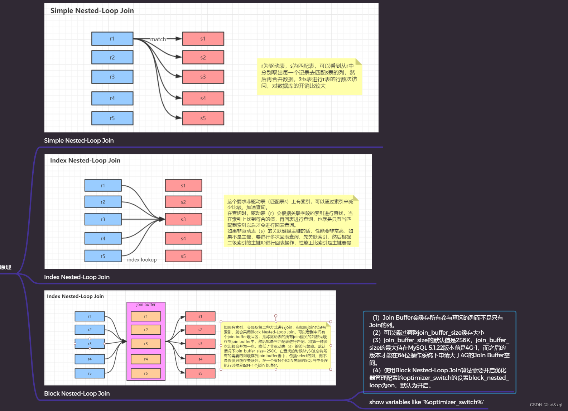Click the s4 box in Simple diagram
The image size is (568, 411).
[203, 98]
